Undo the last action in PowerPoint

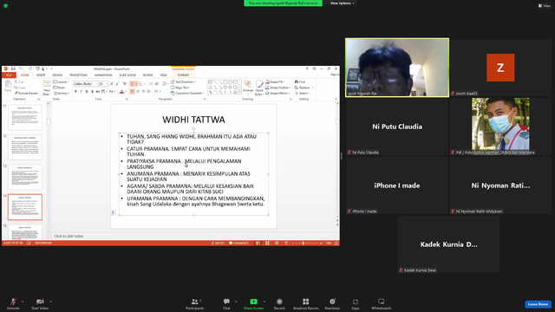pyautogui.click(x=21, y=68)
